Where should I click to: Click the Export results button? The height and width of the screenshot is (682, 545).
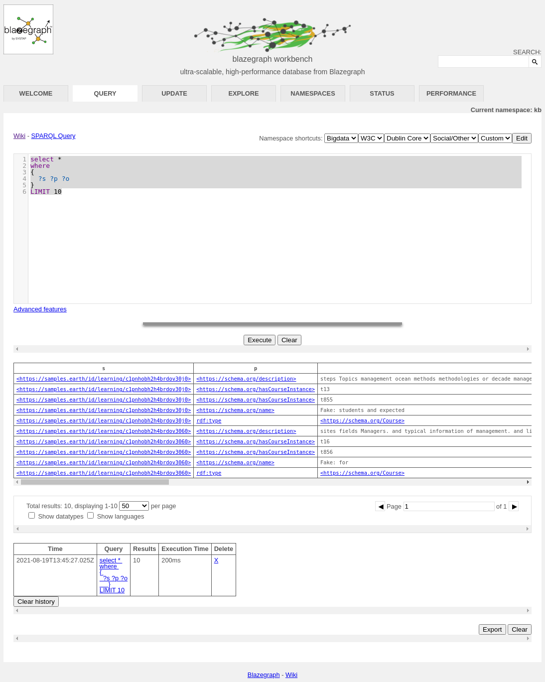pyautogui.click(x=492, y=630)
